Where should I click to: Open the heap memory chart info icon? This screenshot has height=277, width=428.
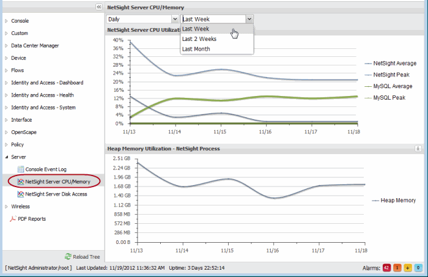tap(418, 148)
